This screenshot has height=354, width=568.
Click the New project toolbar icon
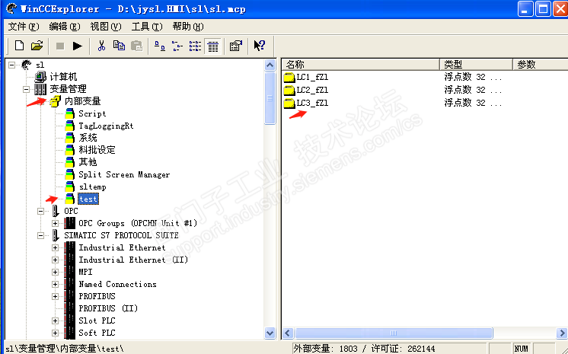19,46
